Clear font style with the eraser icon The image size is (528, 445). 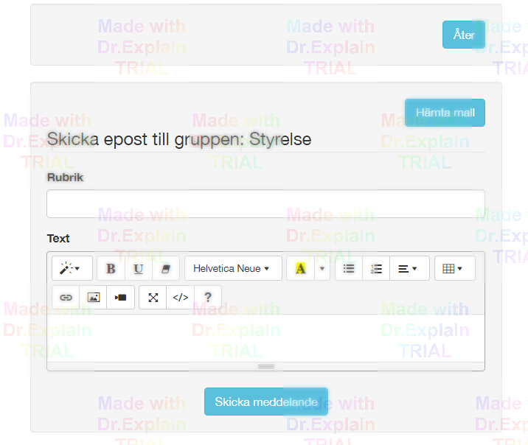166,268
